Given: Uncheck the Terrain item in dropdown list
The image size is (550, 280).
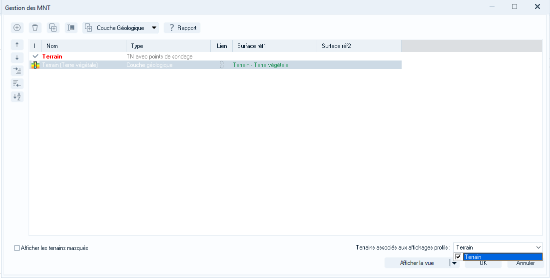Looking at the screenshot, I should pos(458,257).
